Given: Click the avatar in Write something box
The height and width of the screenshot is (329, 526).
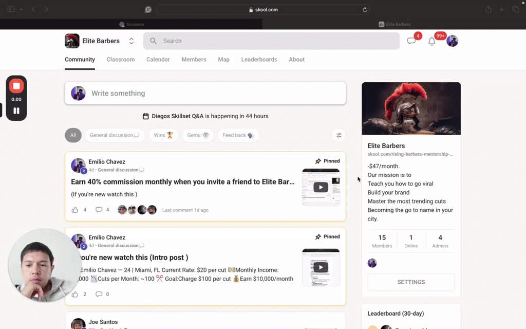Looking at the screenshot, I should 78,94.
